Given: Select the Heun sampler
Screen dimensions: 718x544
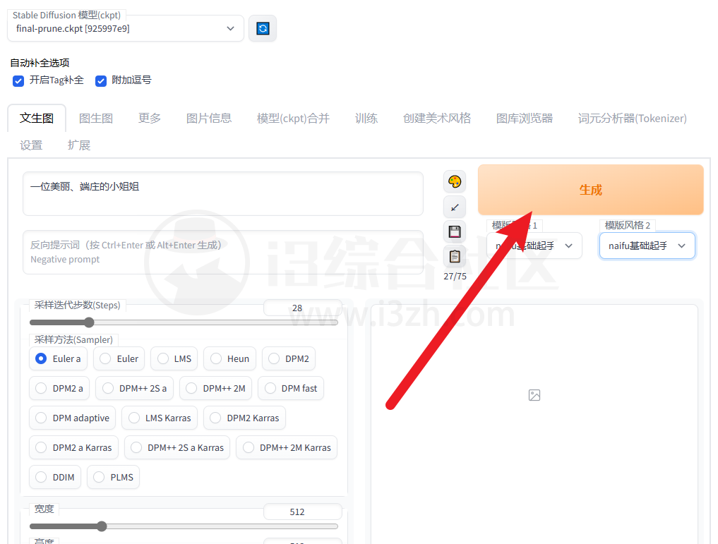Looking at the screenshot, I should (x=230, y=358).
